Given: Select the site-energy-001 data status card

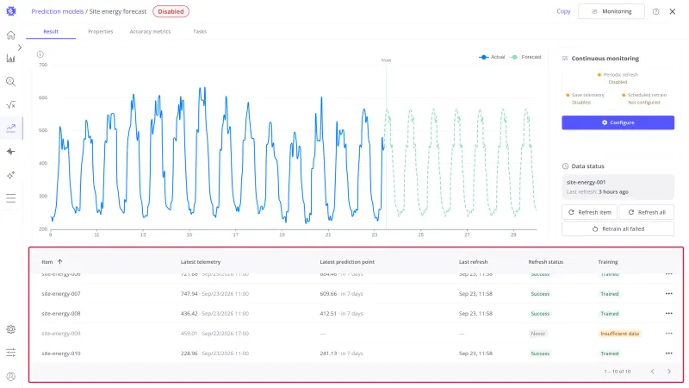Looking at the screenshot, I should 618,187.
